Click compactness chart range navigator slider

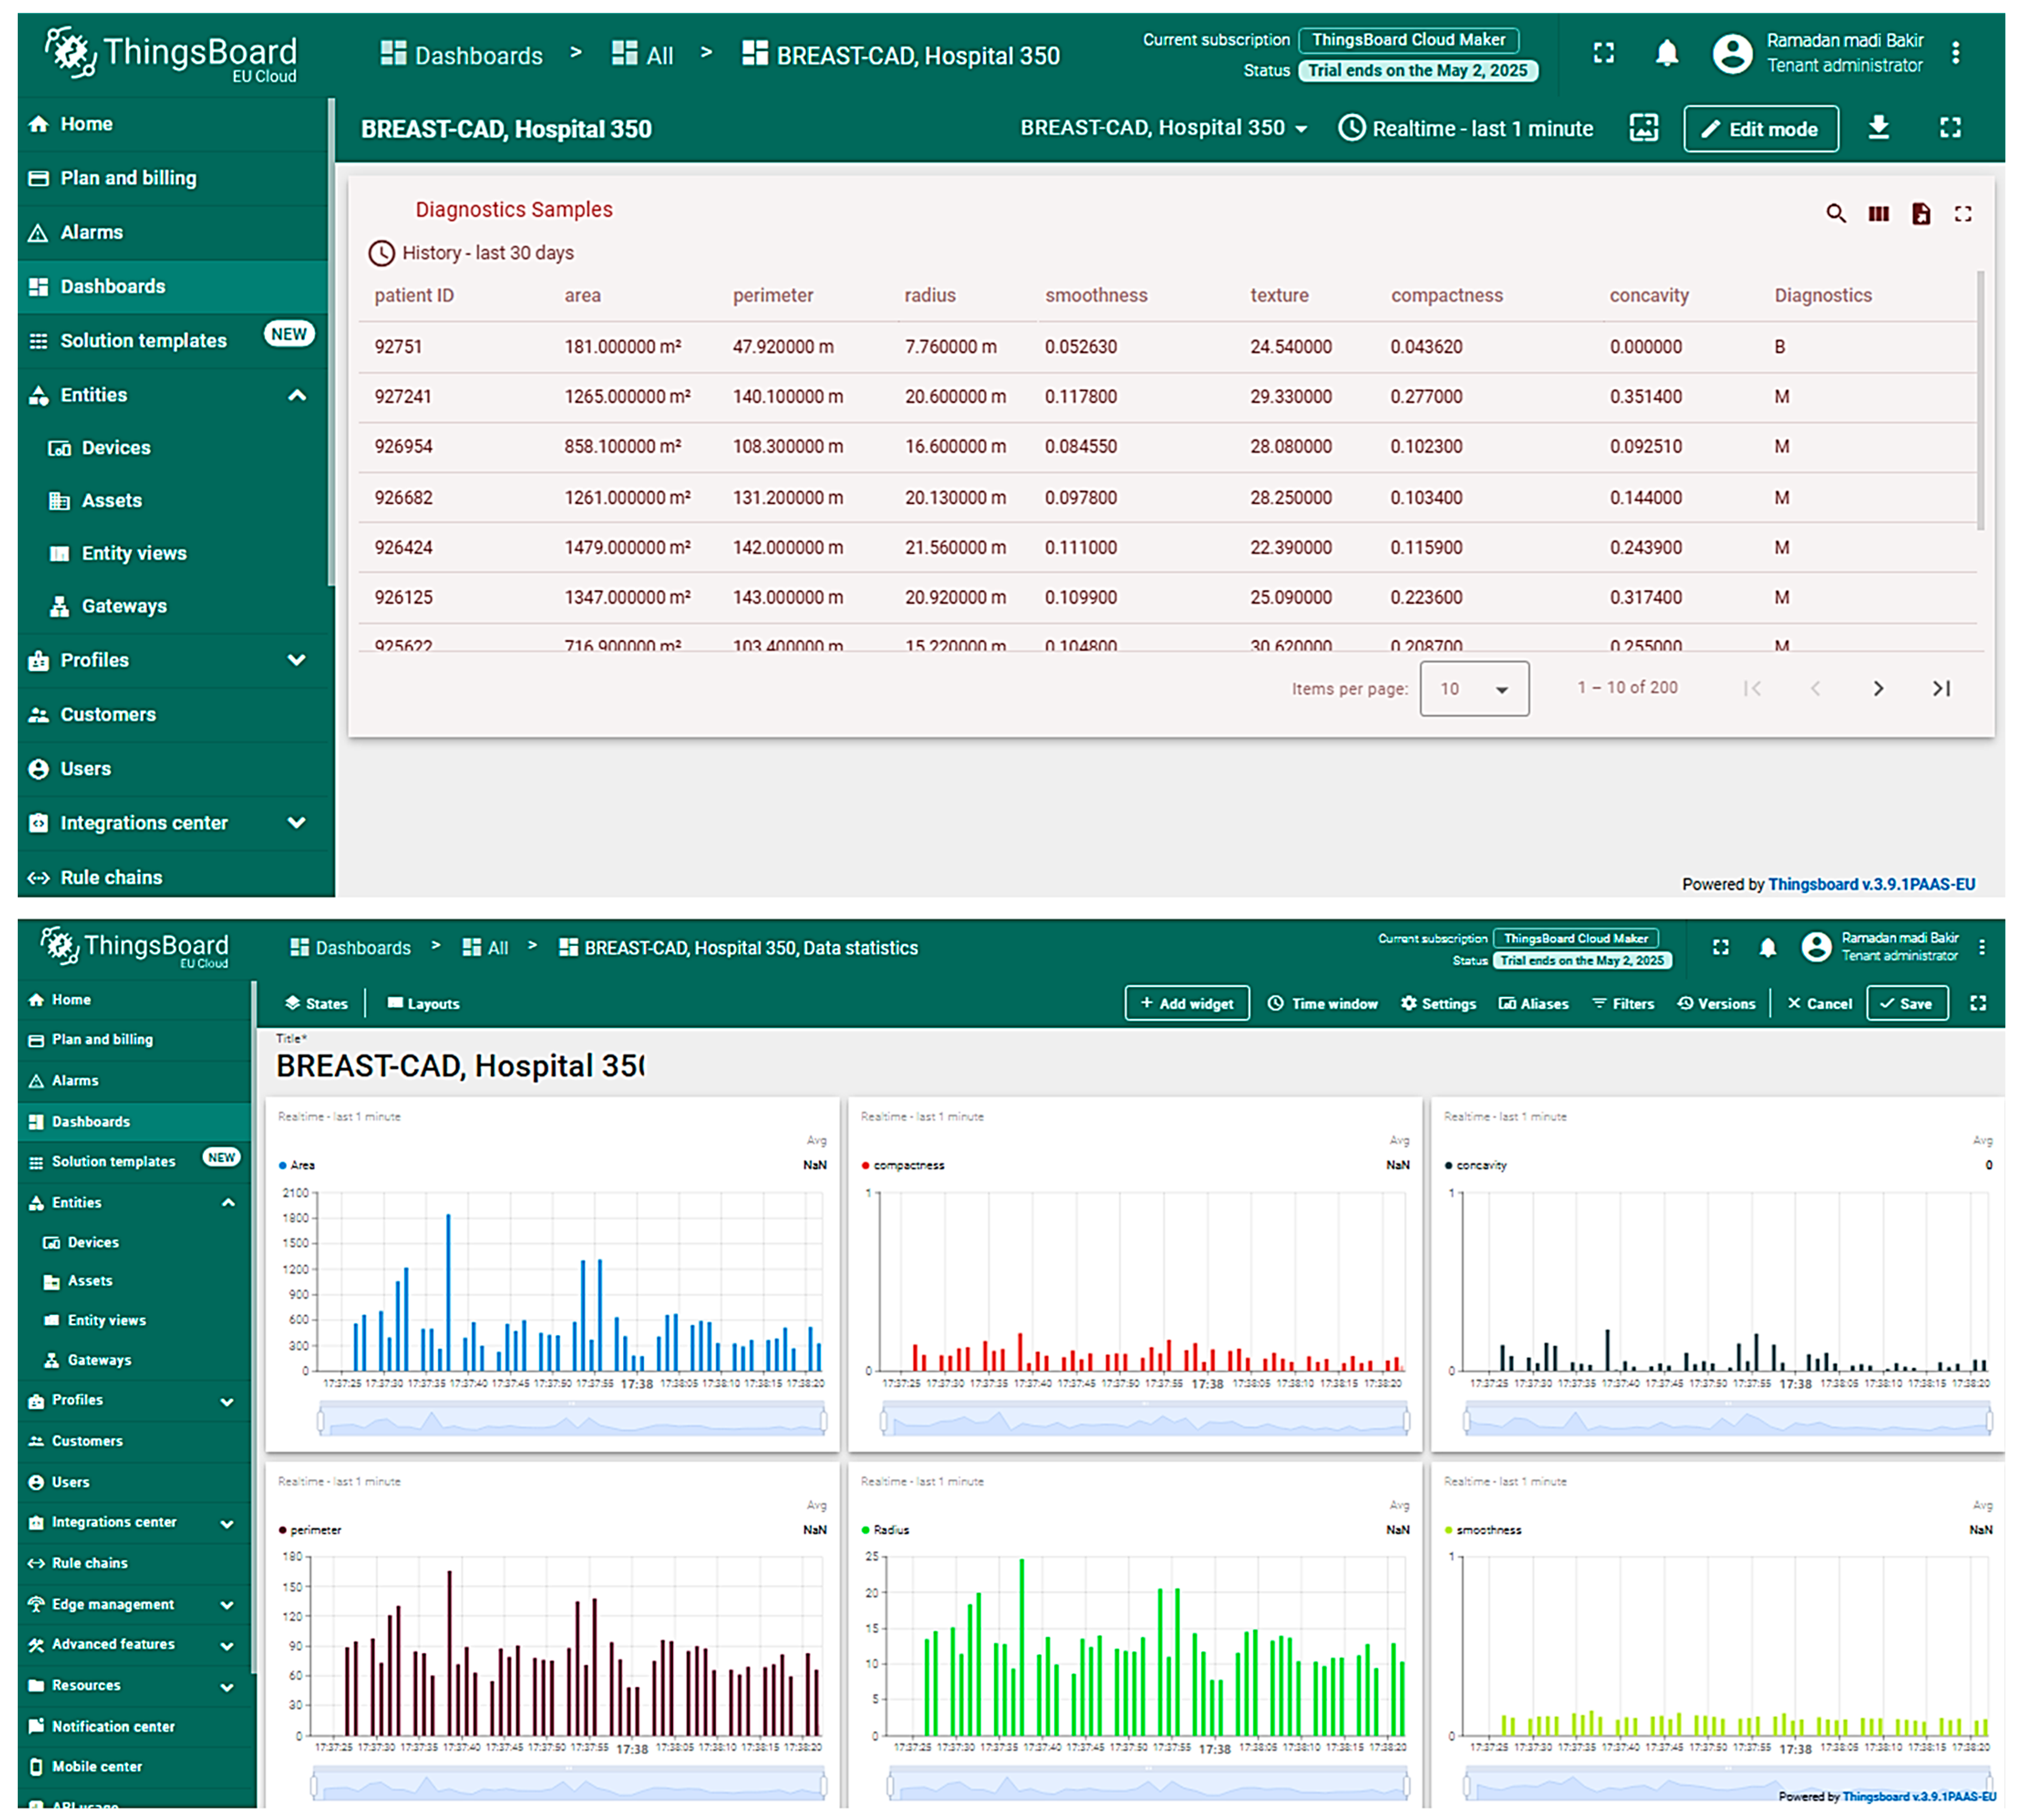(1144, 1419)
